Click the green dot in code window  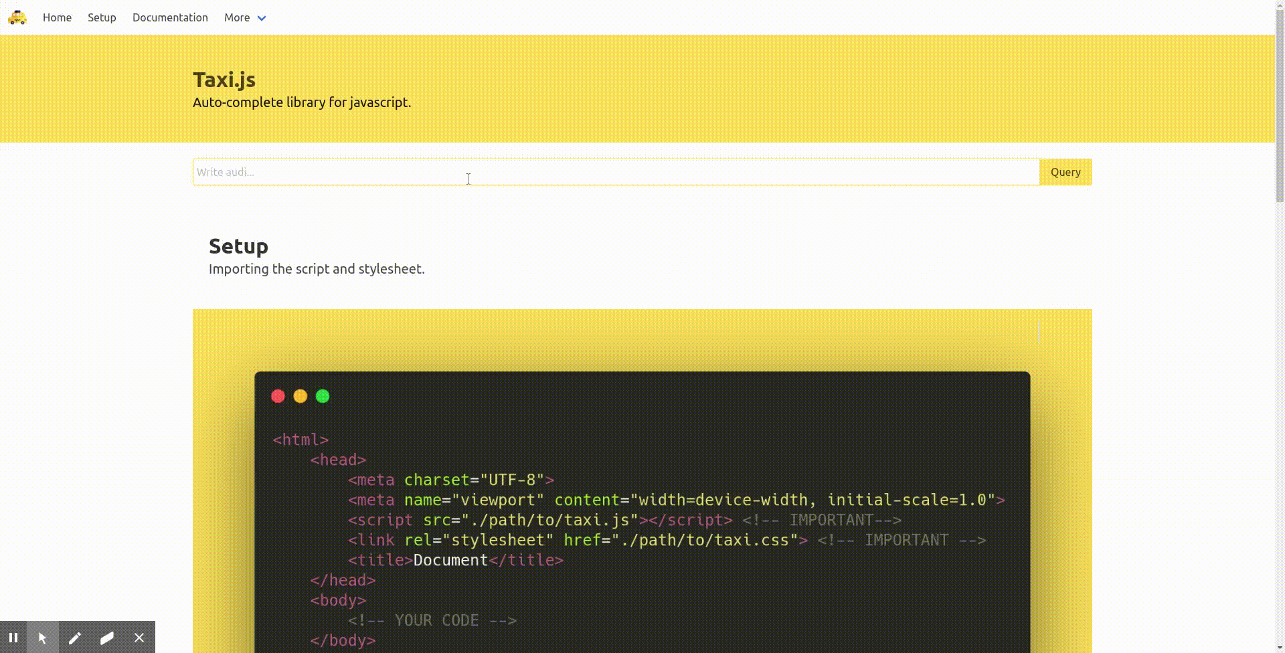[x=323, y=396]
